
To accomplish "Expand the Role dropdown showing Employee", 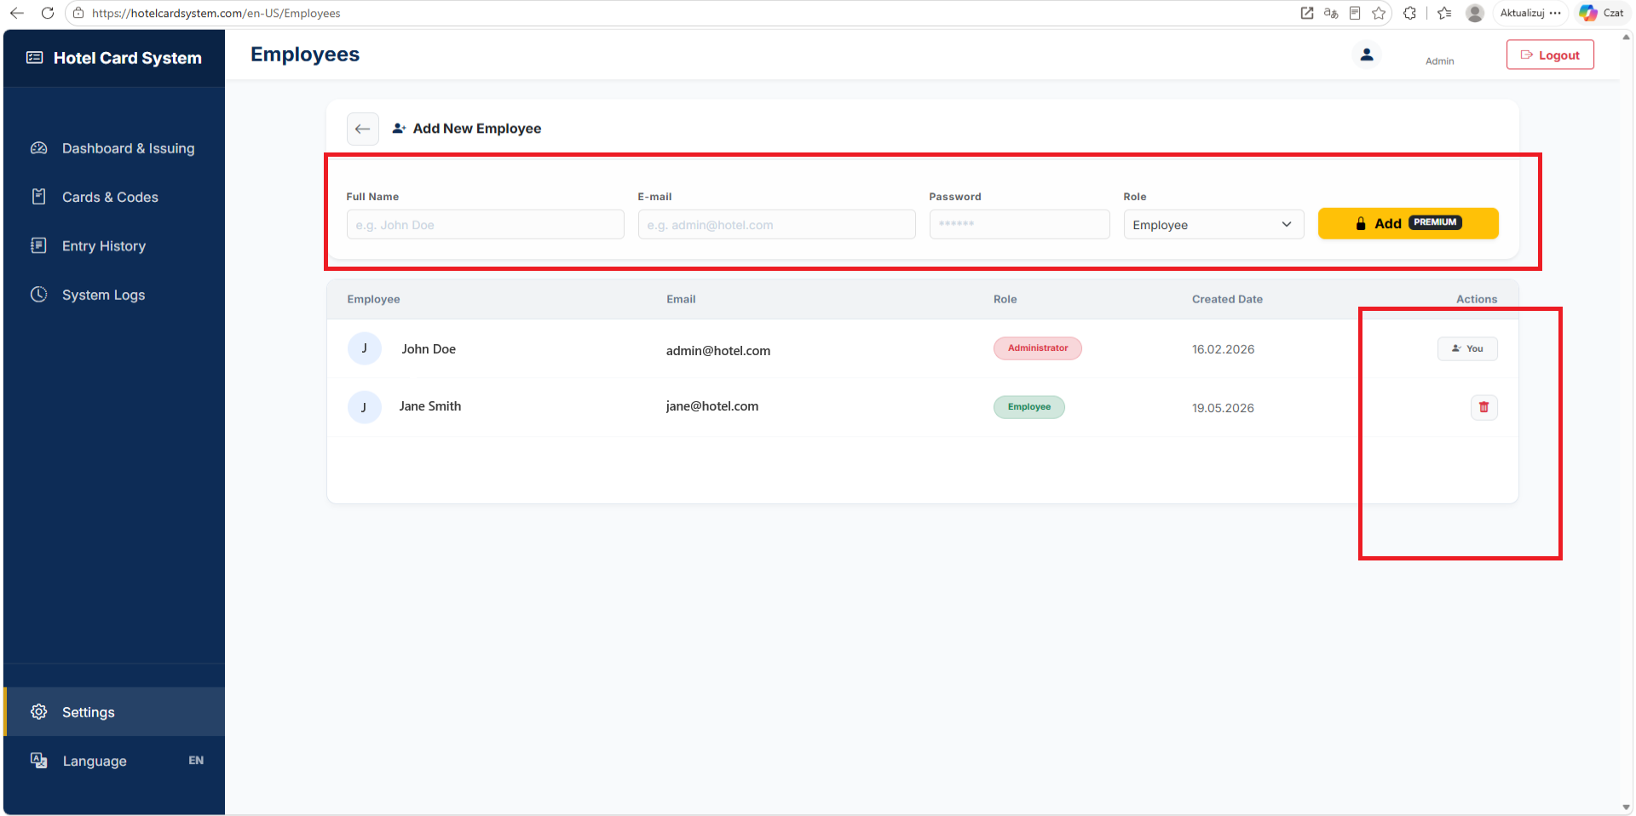I will (x=1213, y=225).
